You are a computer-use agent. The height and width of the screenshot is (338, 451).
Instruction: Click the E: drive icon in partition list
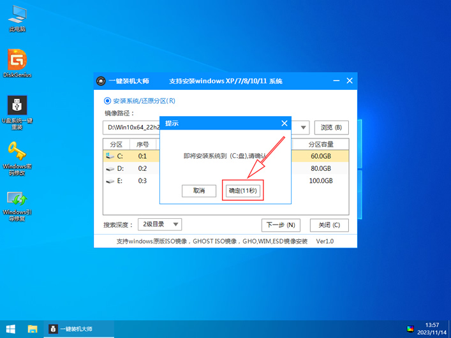point(110,181)
